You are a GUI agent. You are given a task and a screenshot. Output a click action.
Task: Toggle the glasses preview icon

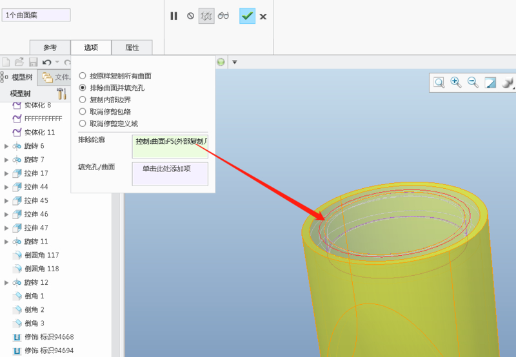coord(223,16)
